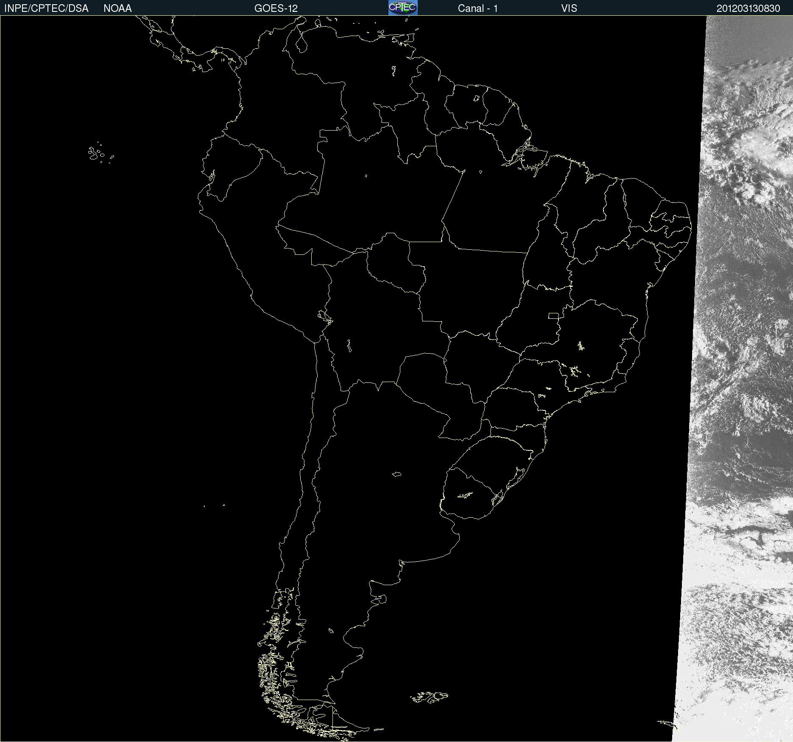This screenshot has height=742, width=793.
Task: Click the 201203130830 timestamp
Action: coord(748,8)
